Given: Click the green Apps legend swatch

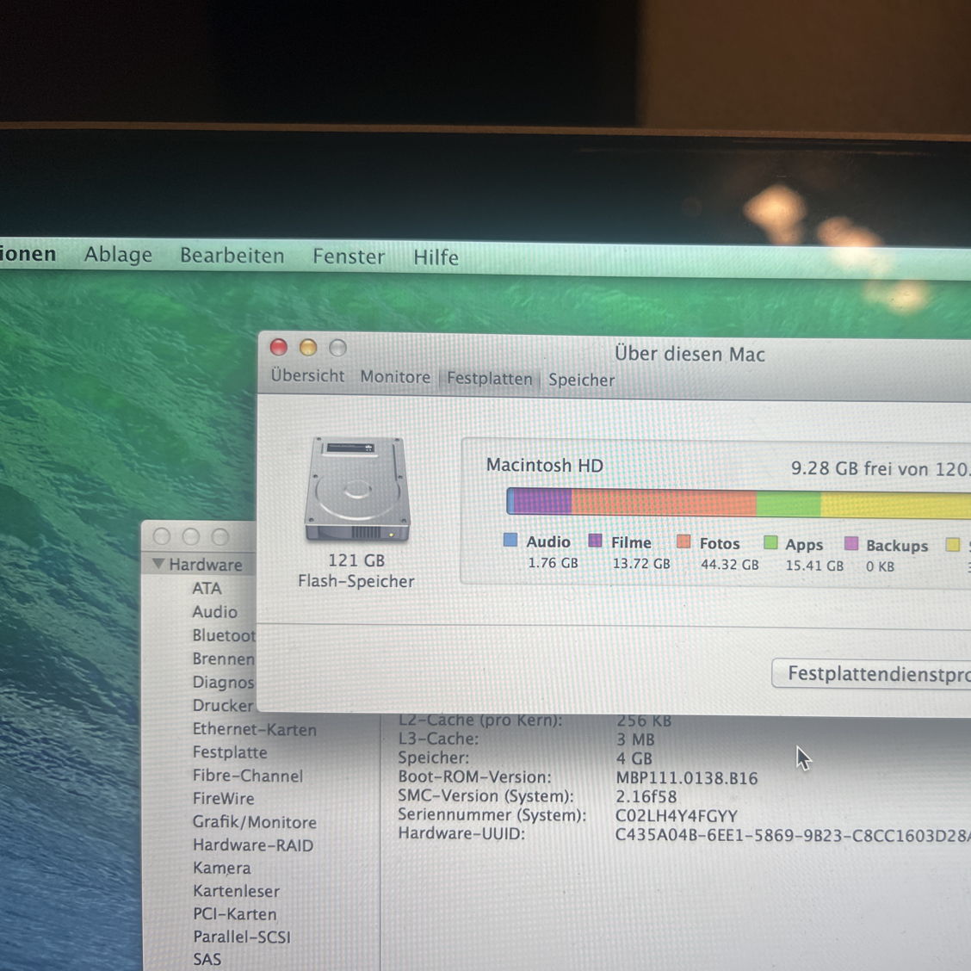Looking at the screenshot, I should 770,543.
